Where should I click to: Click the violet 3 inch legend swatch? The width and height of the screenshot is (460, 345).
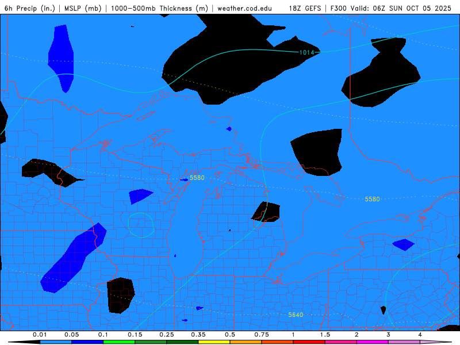point(404,342)
